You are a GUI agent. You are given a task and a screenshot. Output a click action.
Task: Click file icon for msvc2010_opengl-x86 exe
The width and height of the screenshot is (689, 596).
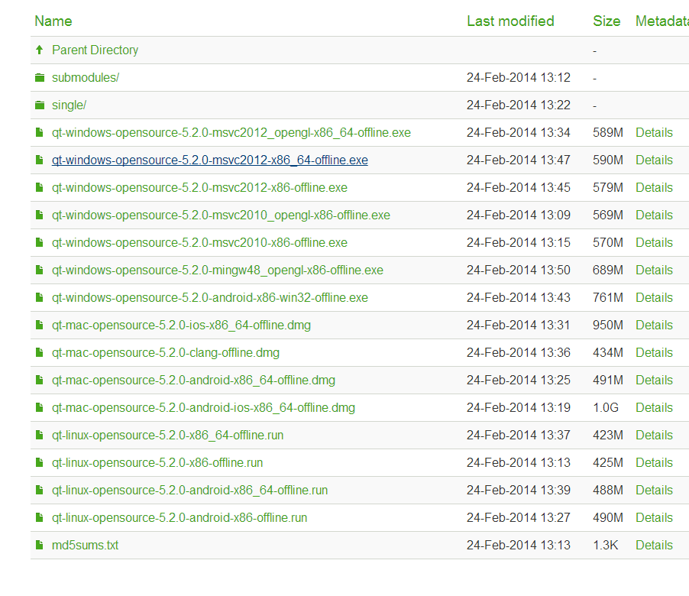point(40,215)
